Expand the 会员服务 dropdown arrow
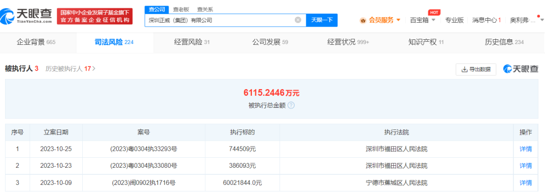This screenshot has width=545, height=195. (398, 20)
